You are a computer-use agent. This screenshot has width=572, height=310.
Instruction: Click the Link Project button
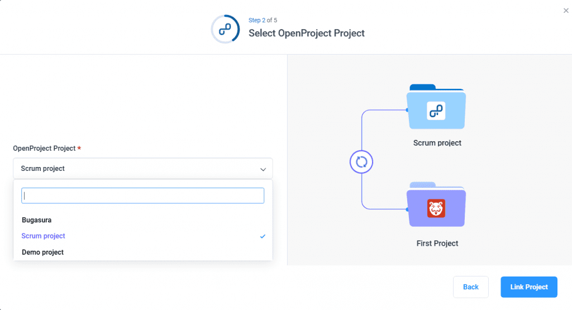pyautogui.click(x=528, y=287)
